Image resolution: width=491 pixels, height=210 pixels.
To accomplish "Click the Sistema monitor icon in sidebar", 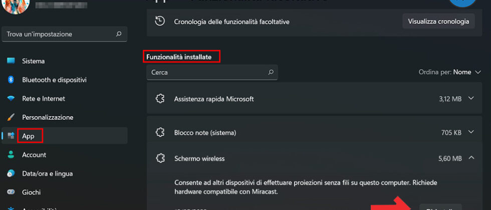I will [11, 61].
